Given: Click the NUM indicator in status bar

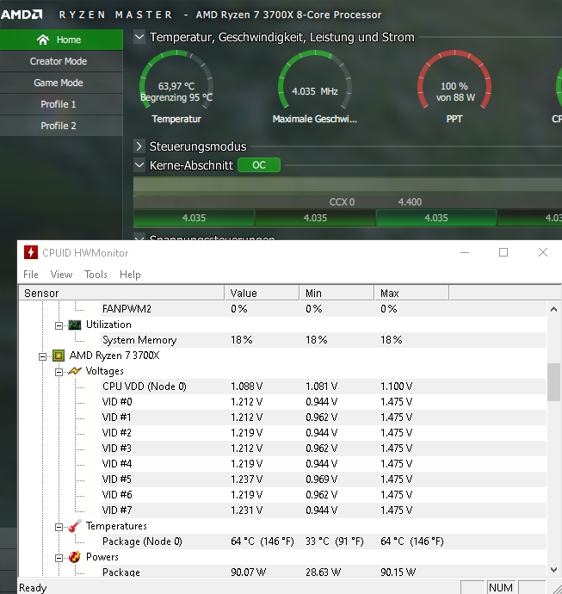Looking at the screenshot, I should (501, 587).
